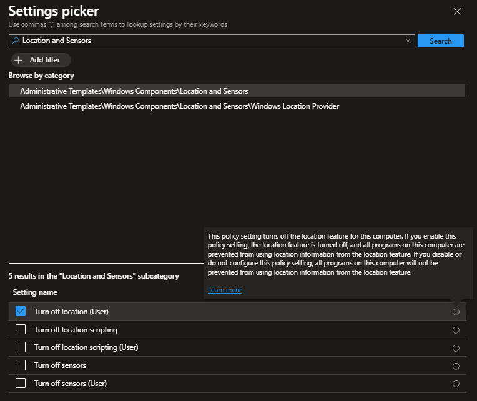Viewport: 477px width, 401px height.
Task: Click Turn off location scripting label
Action: [76, 330]
